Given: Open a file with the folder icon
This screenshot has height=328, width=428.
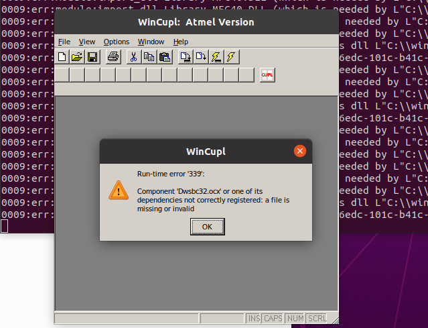Looking at the screenshot, I should tap(77, 57).
